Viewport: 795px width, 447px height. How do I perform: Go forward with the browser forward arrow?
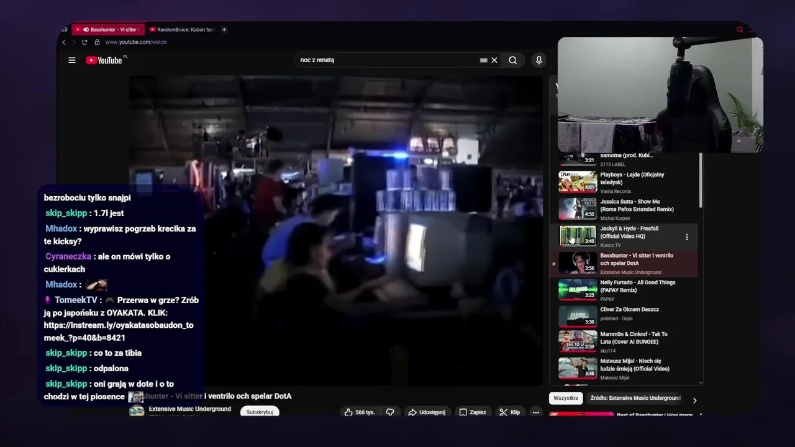(74, 42)
